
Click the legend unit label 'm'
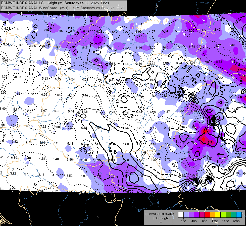161,222
